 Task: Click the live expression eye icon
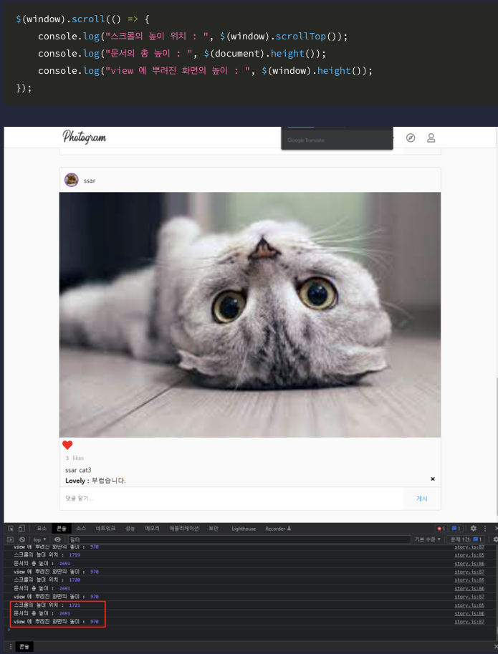tap(57, 539)
